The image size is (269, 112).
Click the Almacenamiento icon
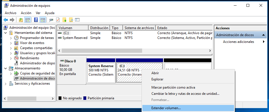coord(11,68)
